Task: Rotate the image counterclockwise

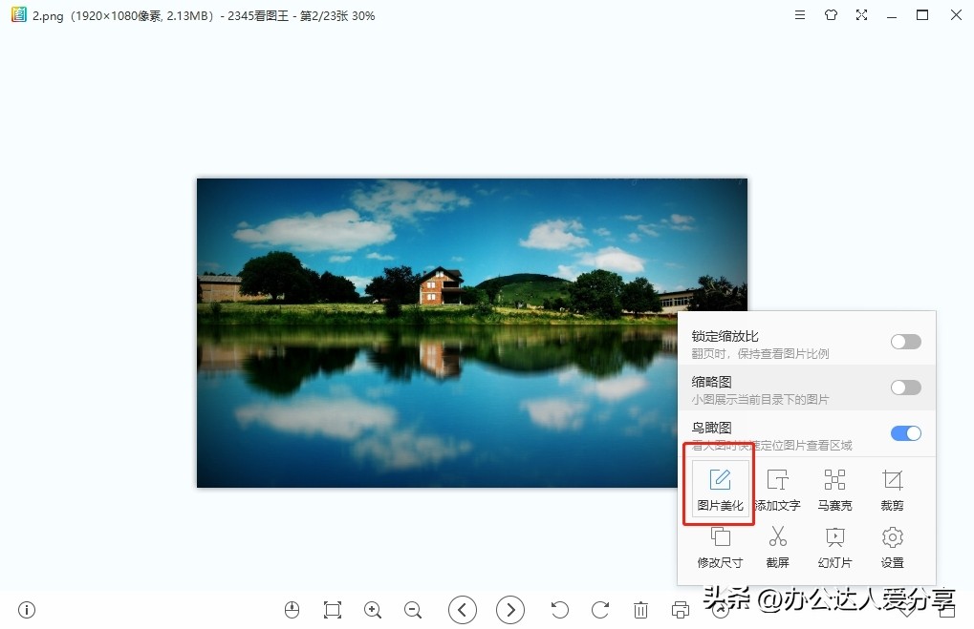Action: click(559, 609)
